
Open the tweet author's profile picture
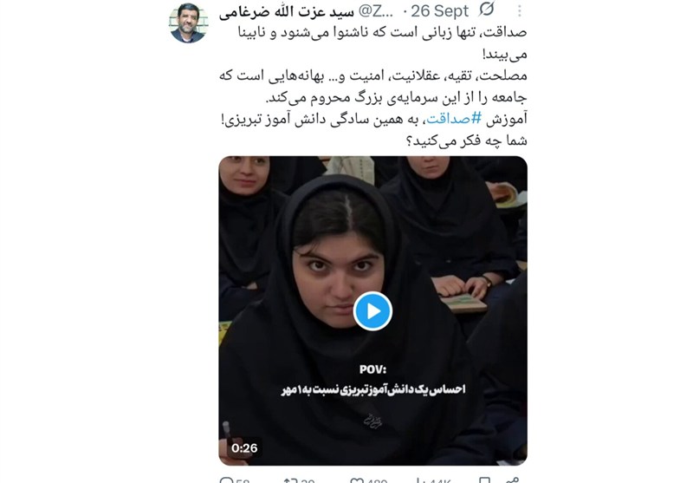click(x=187, y=23)
